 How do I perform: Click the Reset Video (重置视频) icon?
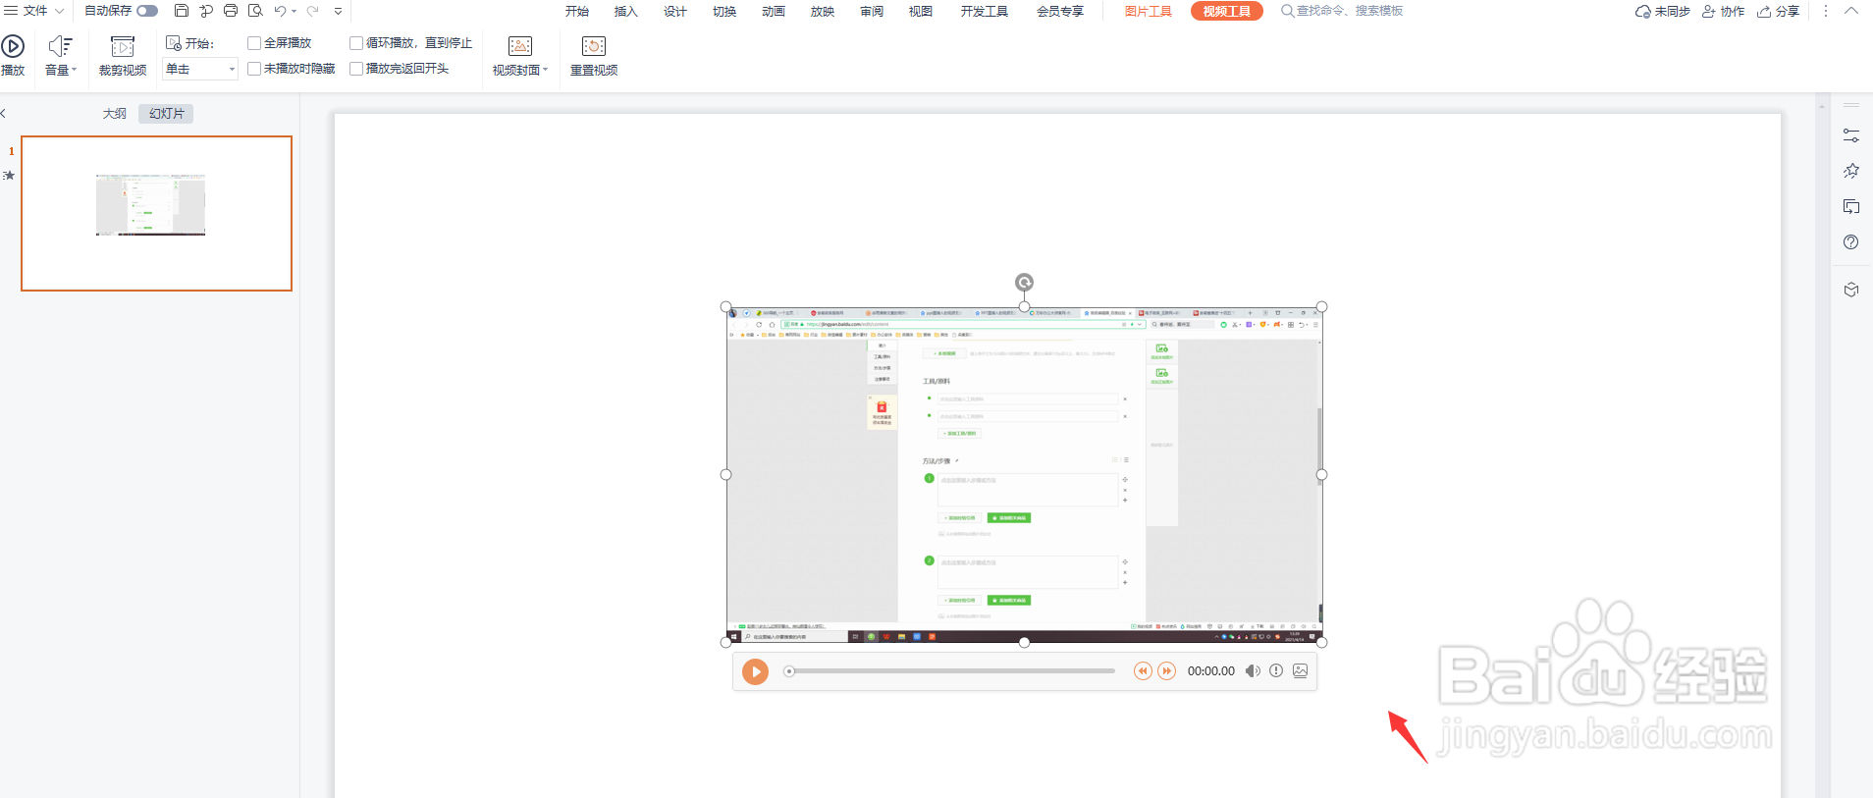click(594, 46)
